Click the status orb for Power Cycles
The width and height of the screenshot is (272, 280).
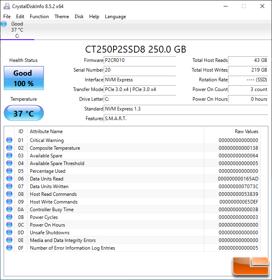coord(9,217)
